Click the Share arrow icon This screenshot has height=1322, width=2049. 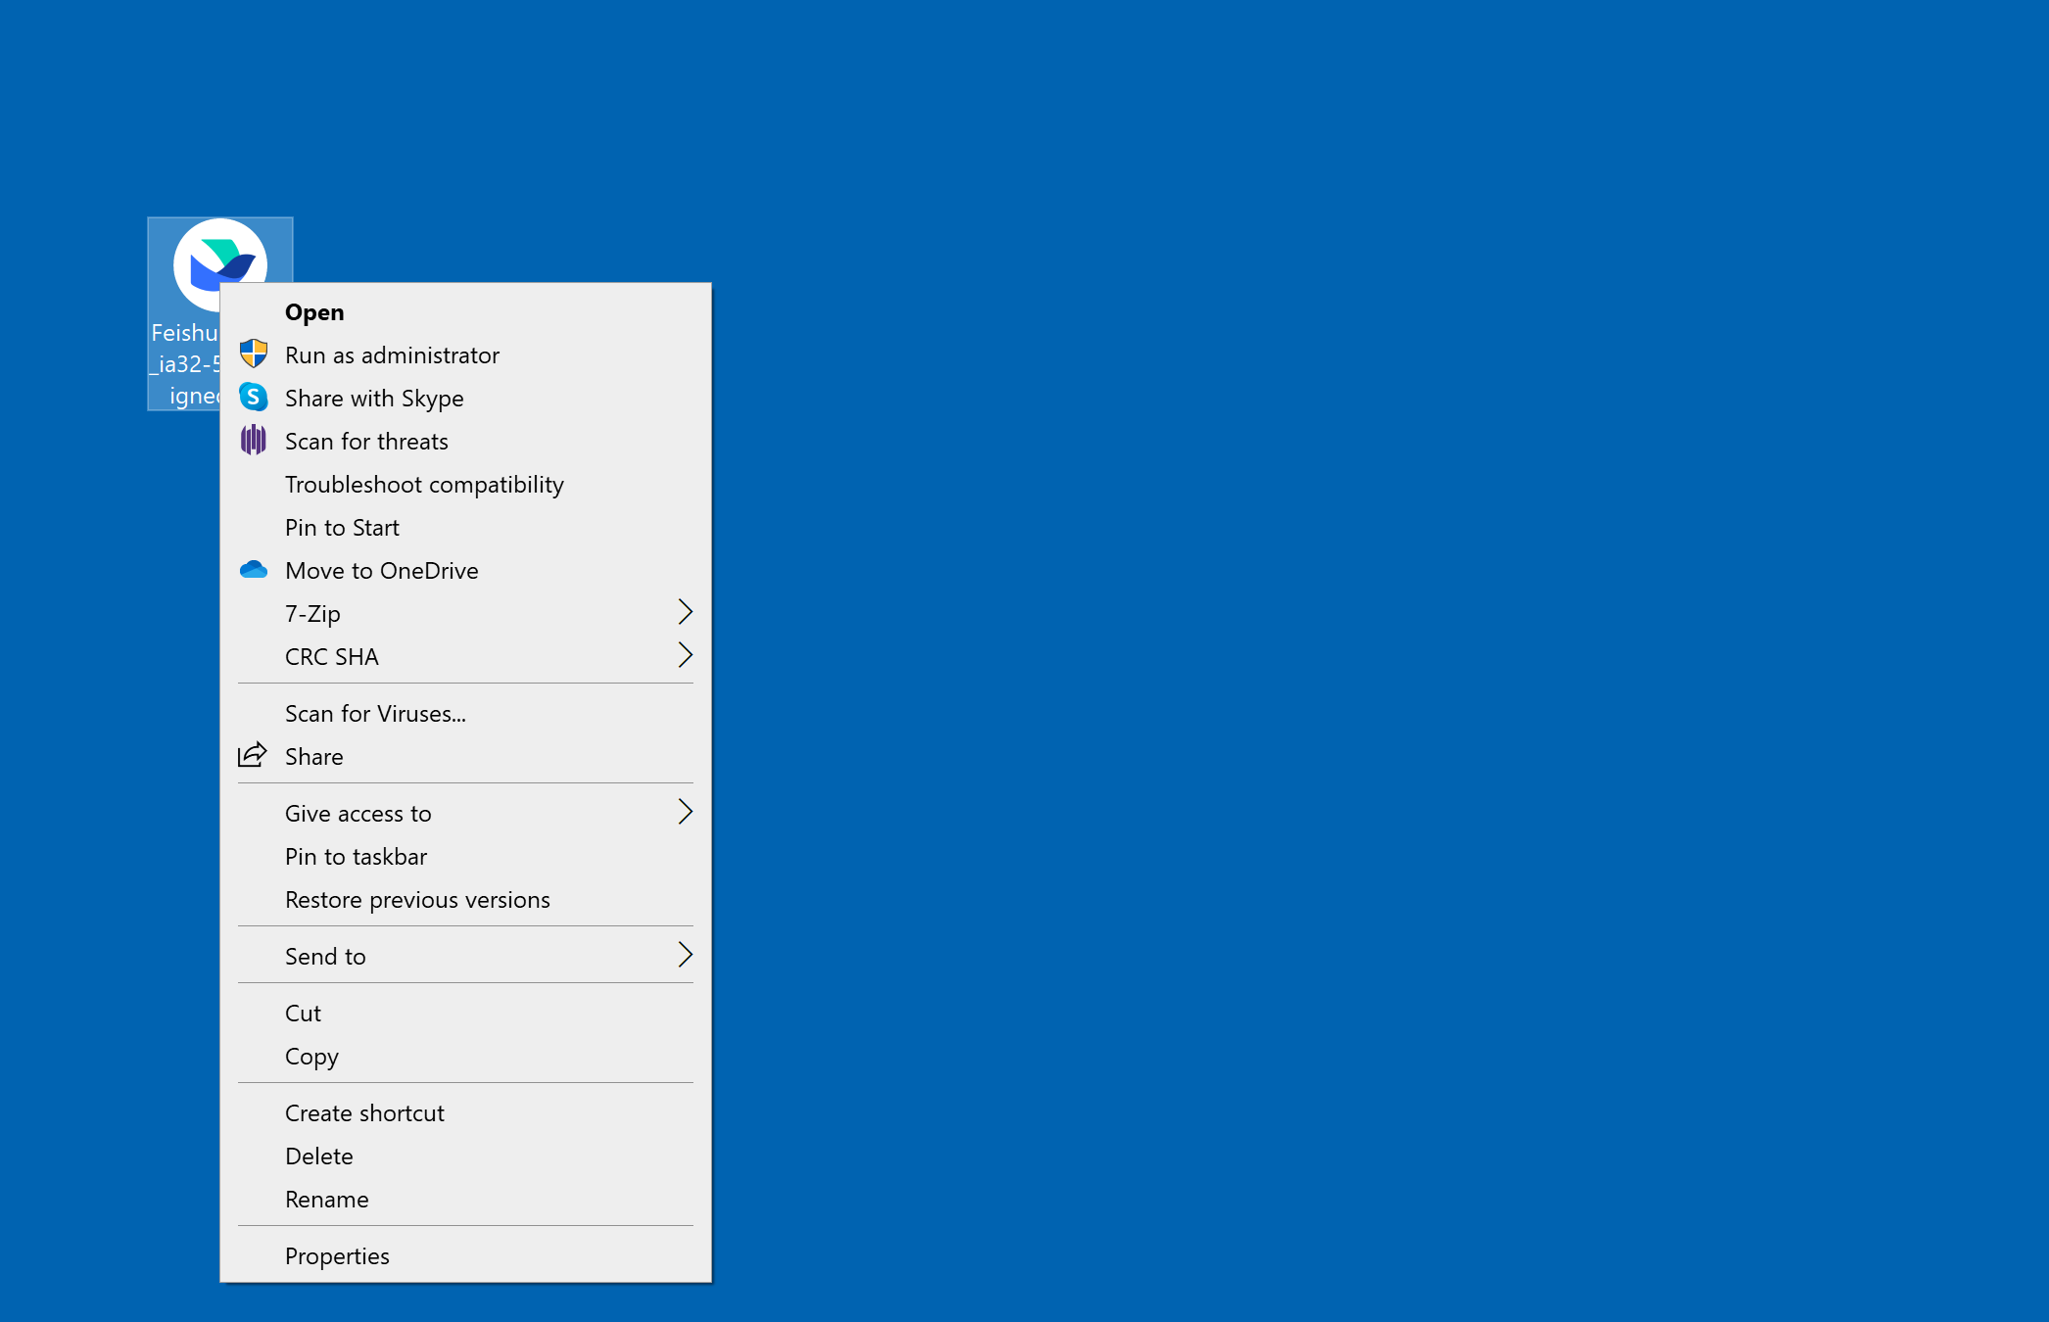[x=253, y=756]
